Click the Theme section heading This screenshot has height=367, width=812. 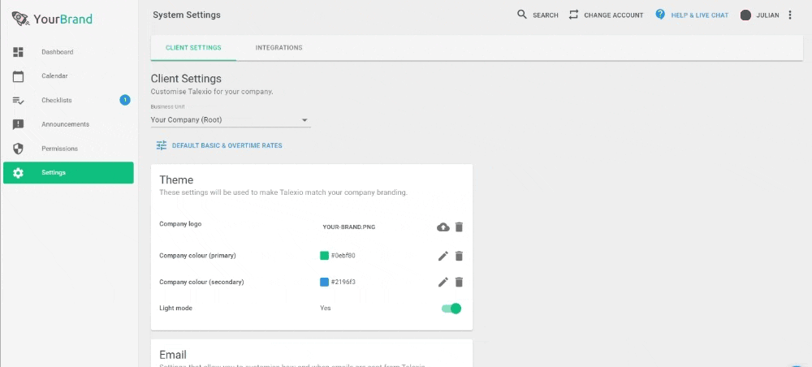(176, 180)
